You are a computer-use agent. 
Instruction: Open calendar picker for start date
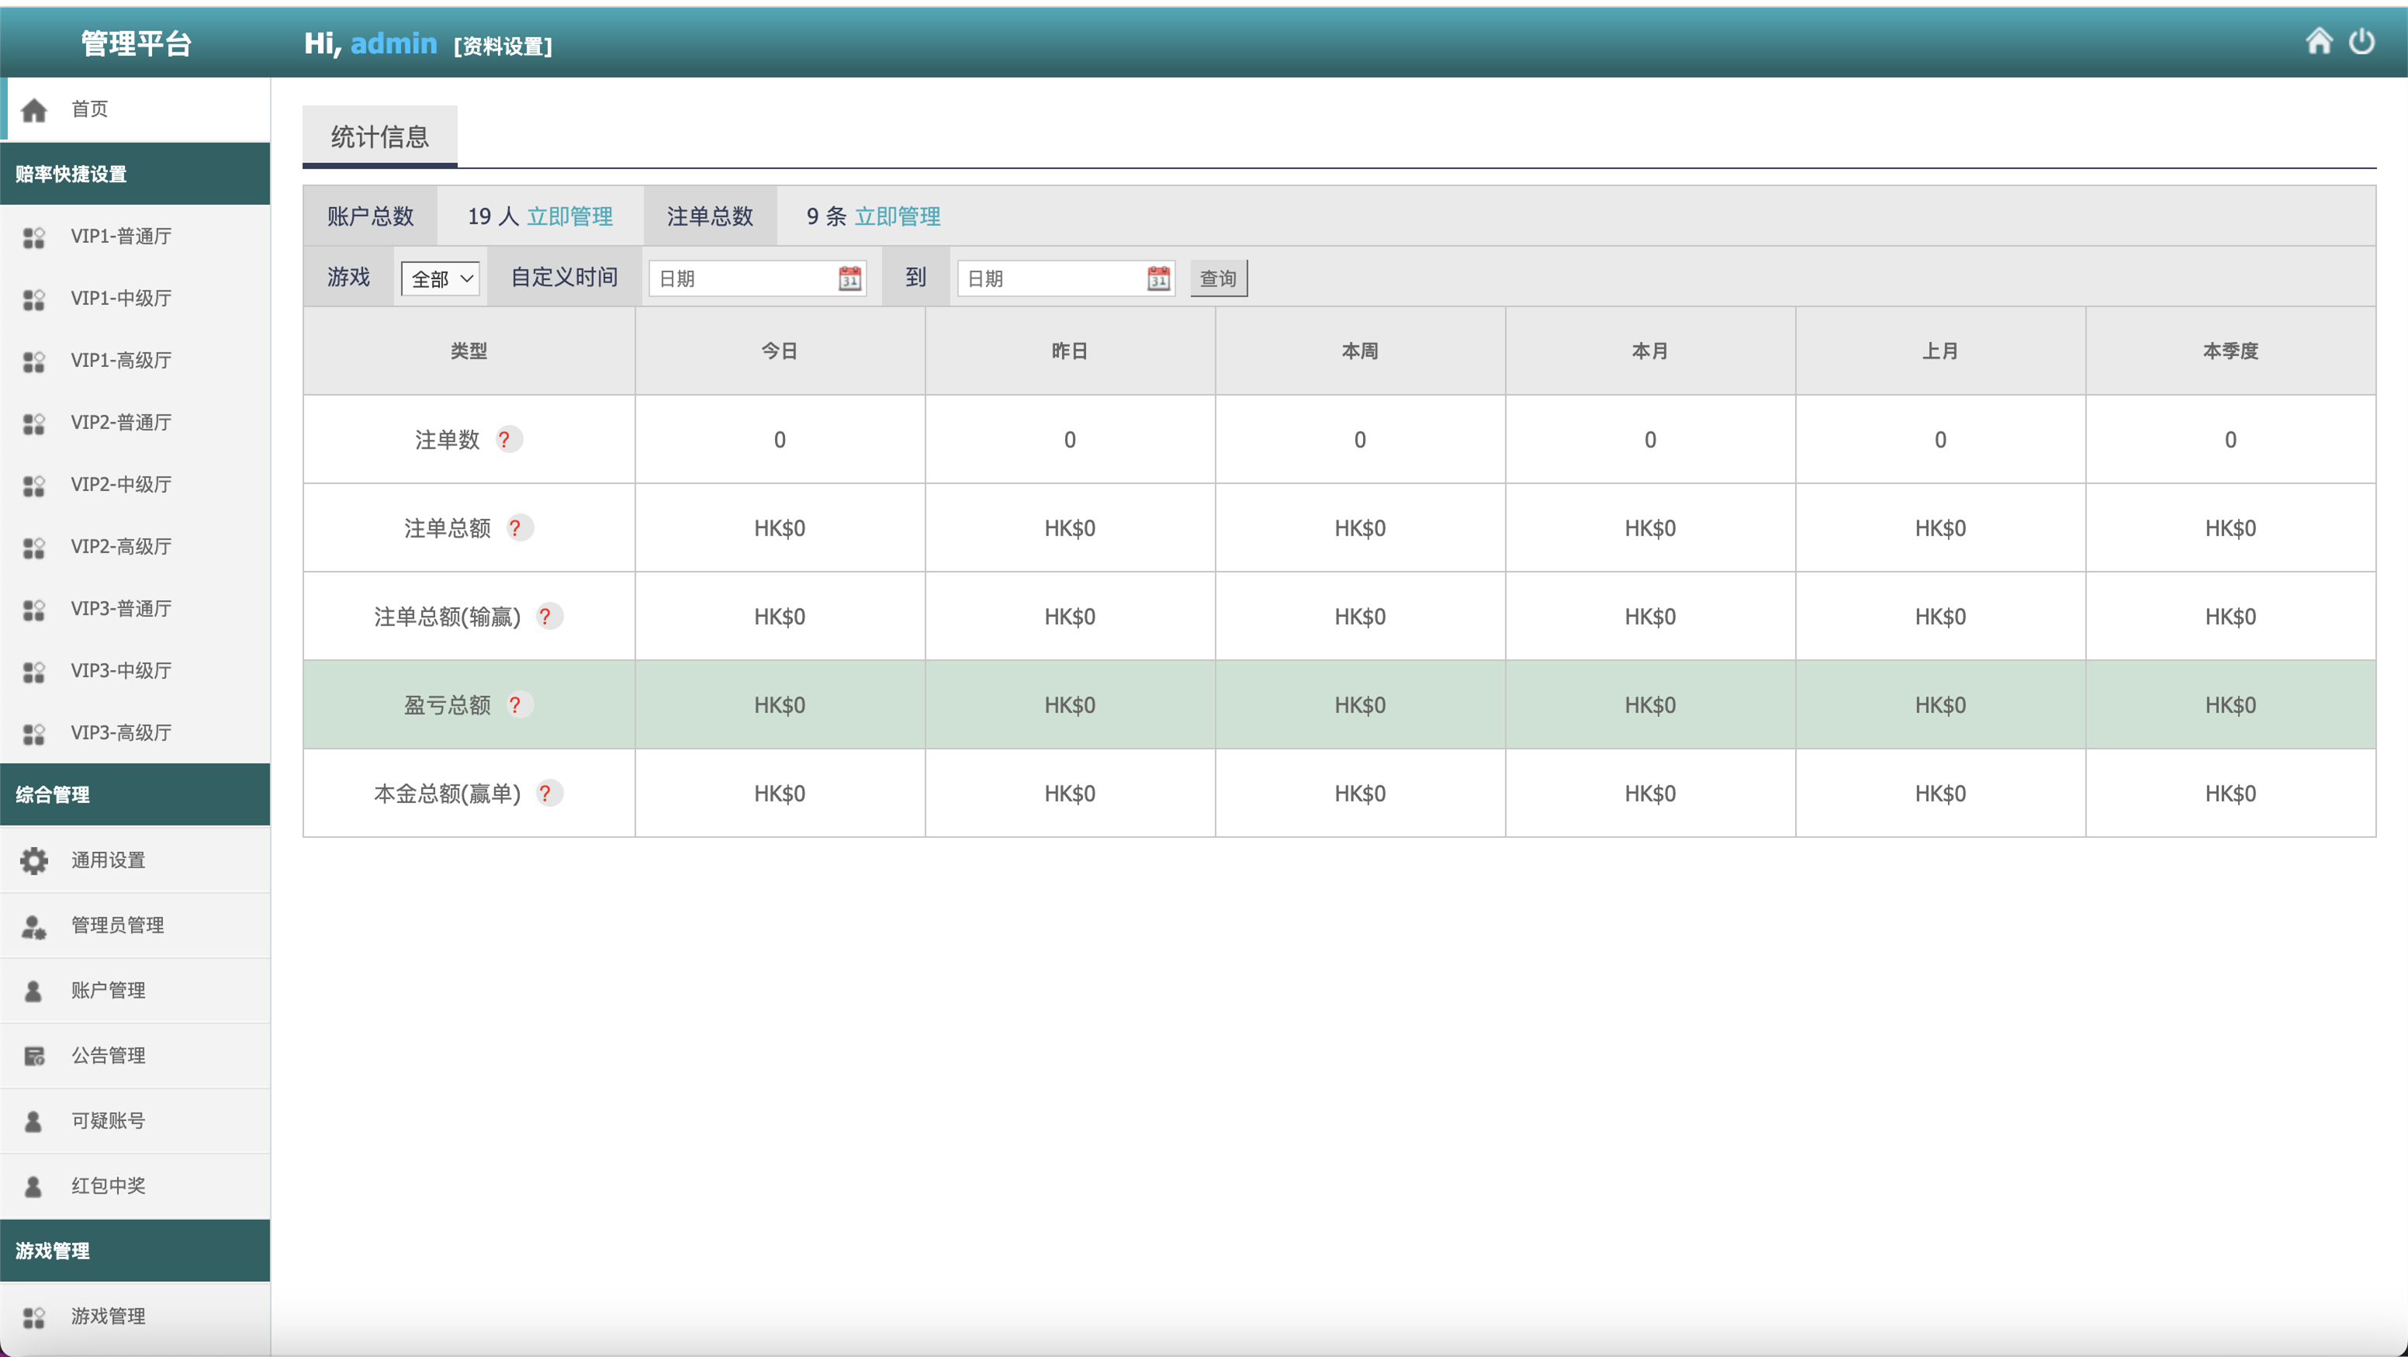click(x=849, y=279)
